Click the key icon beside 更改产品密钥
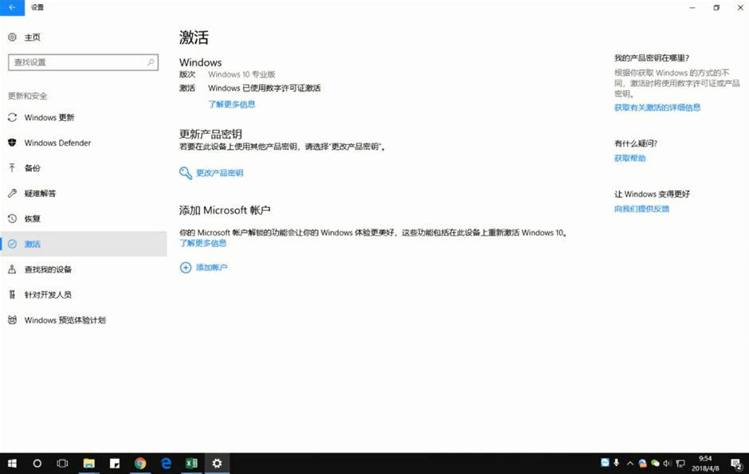 [x=186, y=173]
